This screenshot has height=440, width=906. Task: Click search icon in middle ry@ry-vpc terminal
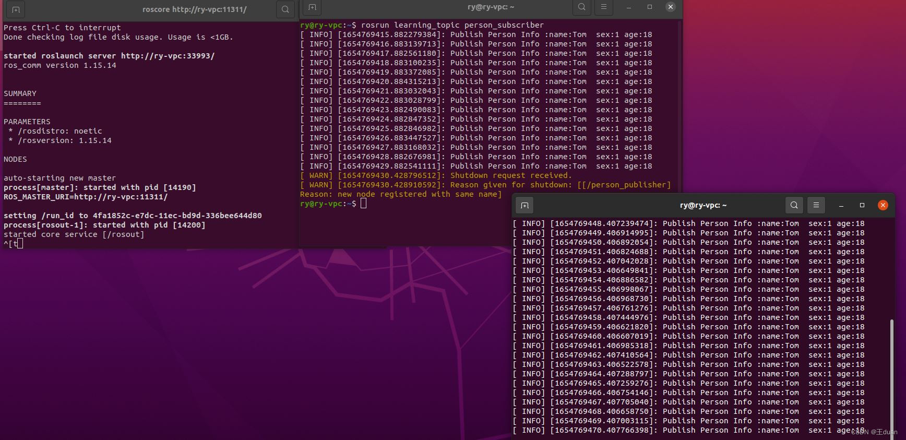pos(581,7)
